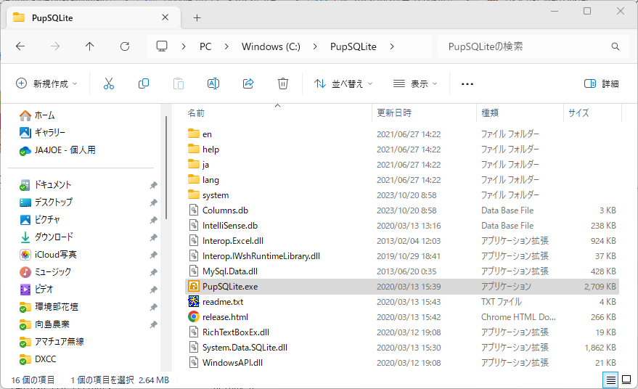Select the lang folder
This screenshot has width=638, height=389.
pos(402,180)
